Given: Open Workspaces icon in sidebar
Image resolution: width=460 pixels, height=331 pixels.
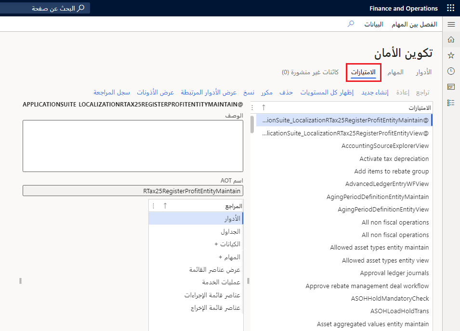Looking at the screenshot, I should coord(451,87).
